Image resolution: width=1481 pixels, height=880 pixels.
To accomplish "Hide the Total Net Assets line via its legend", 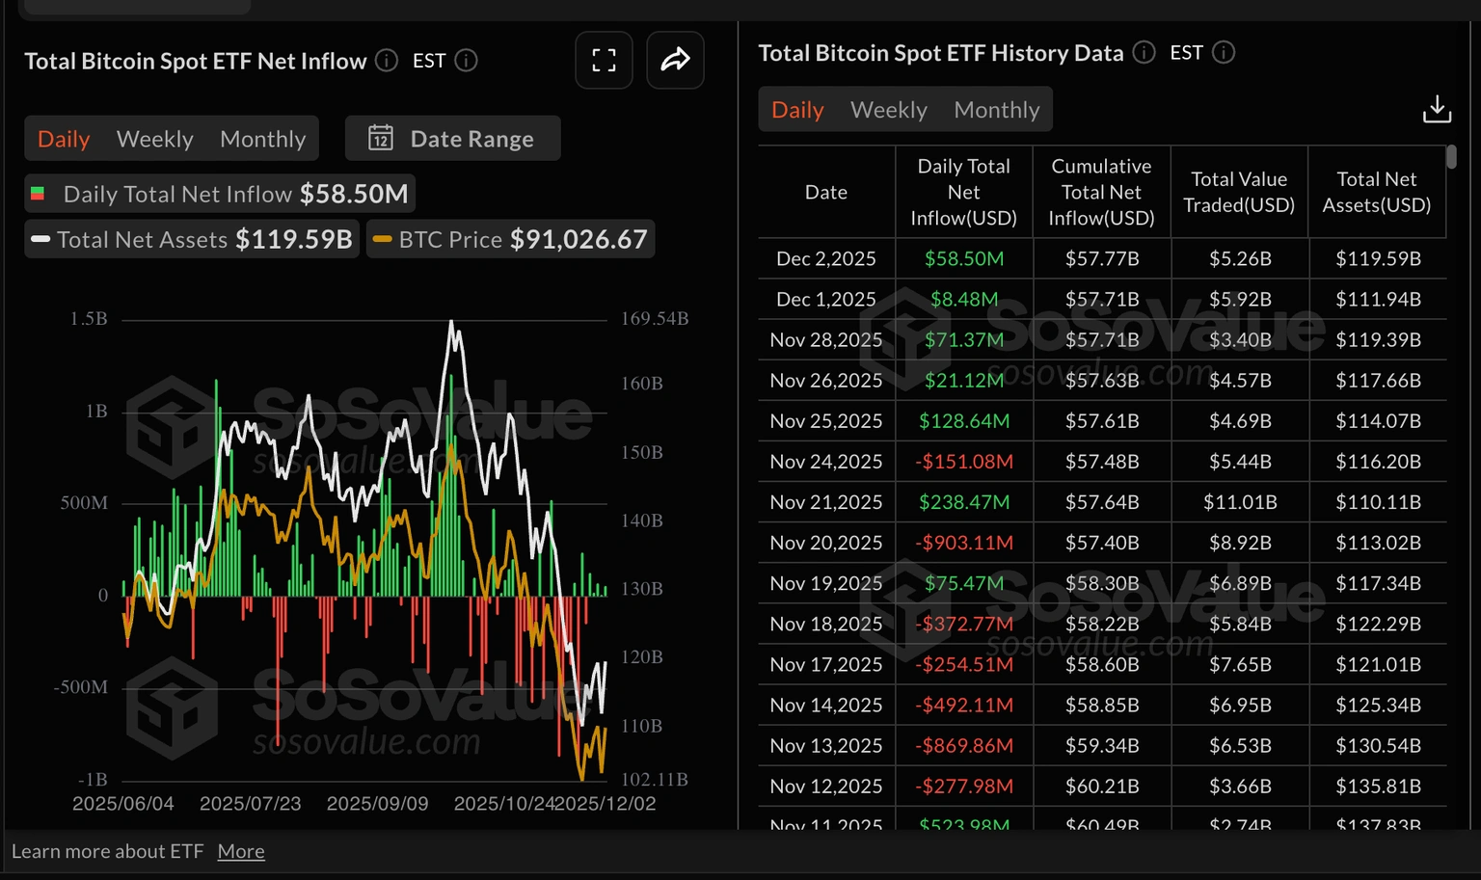I will pos(190,239).
